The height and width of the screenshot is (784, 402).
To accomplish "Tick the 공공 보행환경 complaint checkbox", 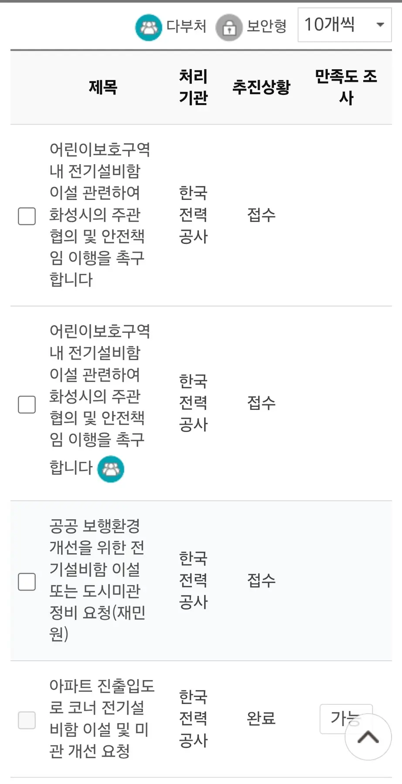I will pyautogui.click(x=27, y=582).
